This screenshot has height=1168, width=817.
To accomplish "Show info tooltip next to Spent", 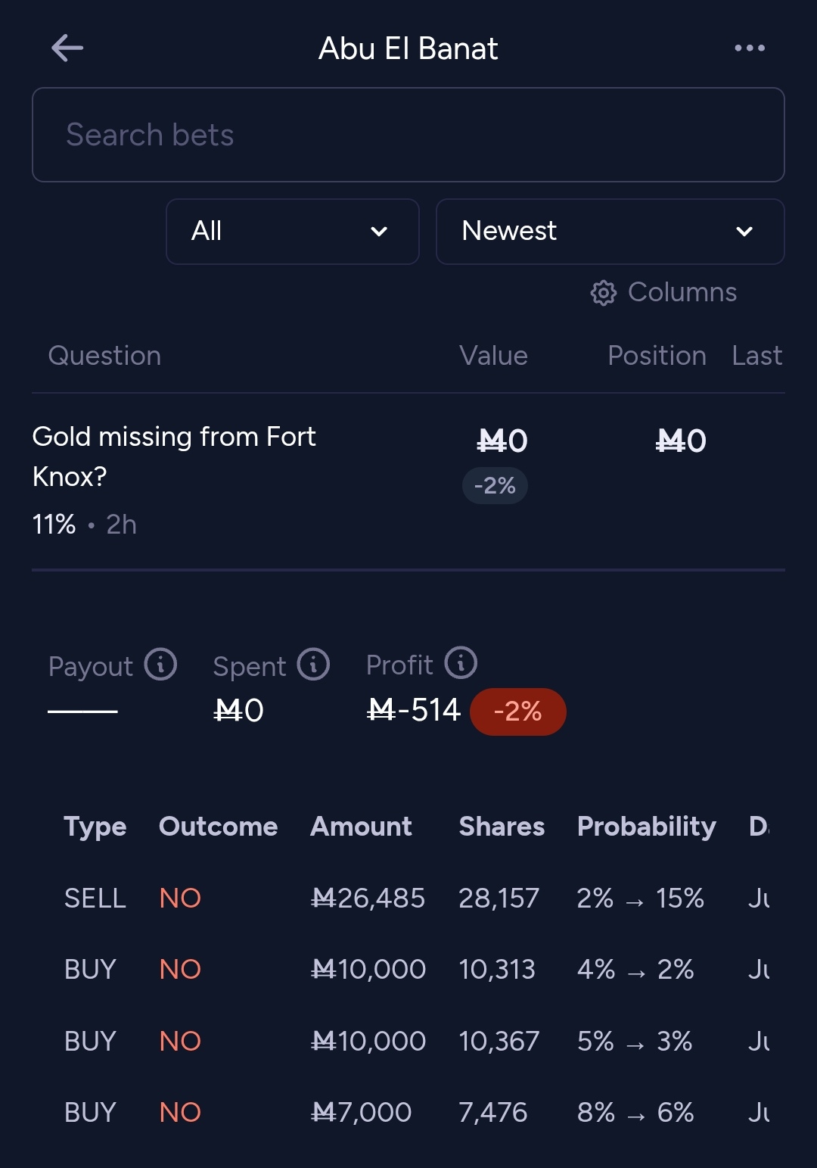I will (313, 665).
